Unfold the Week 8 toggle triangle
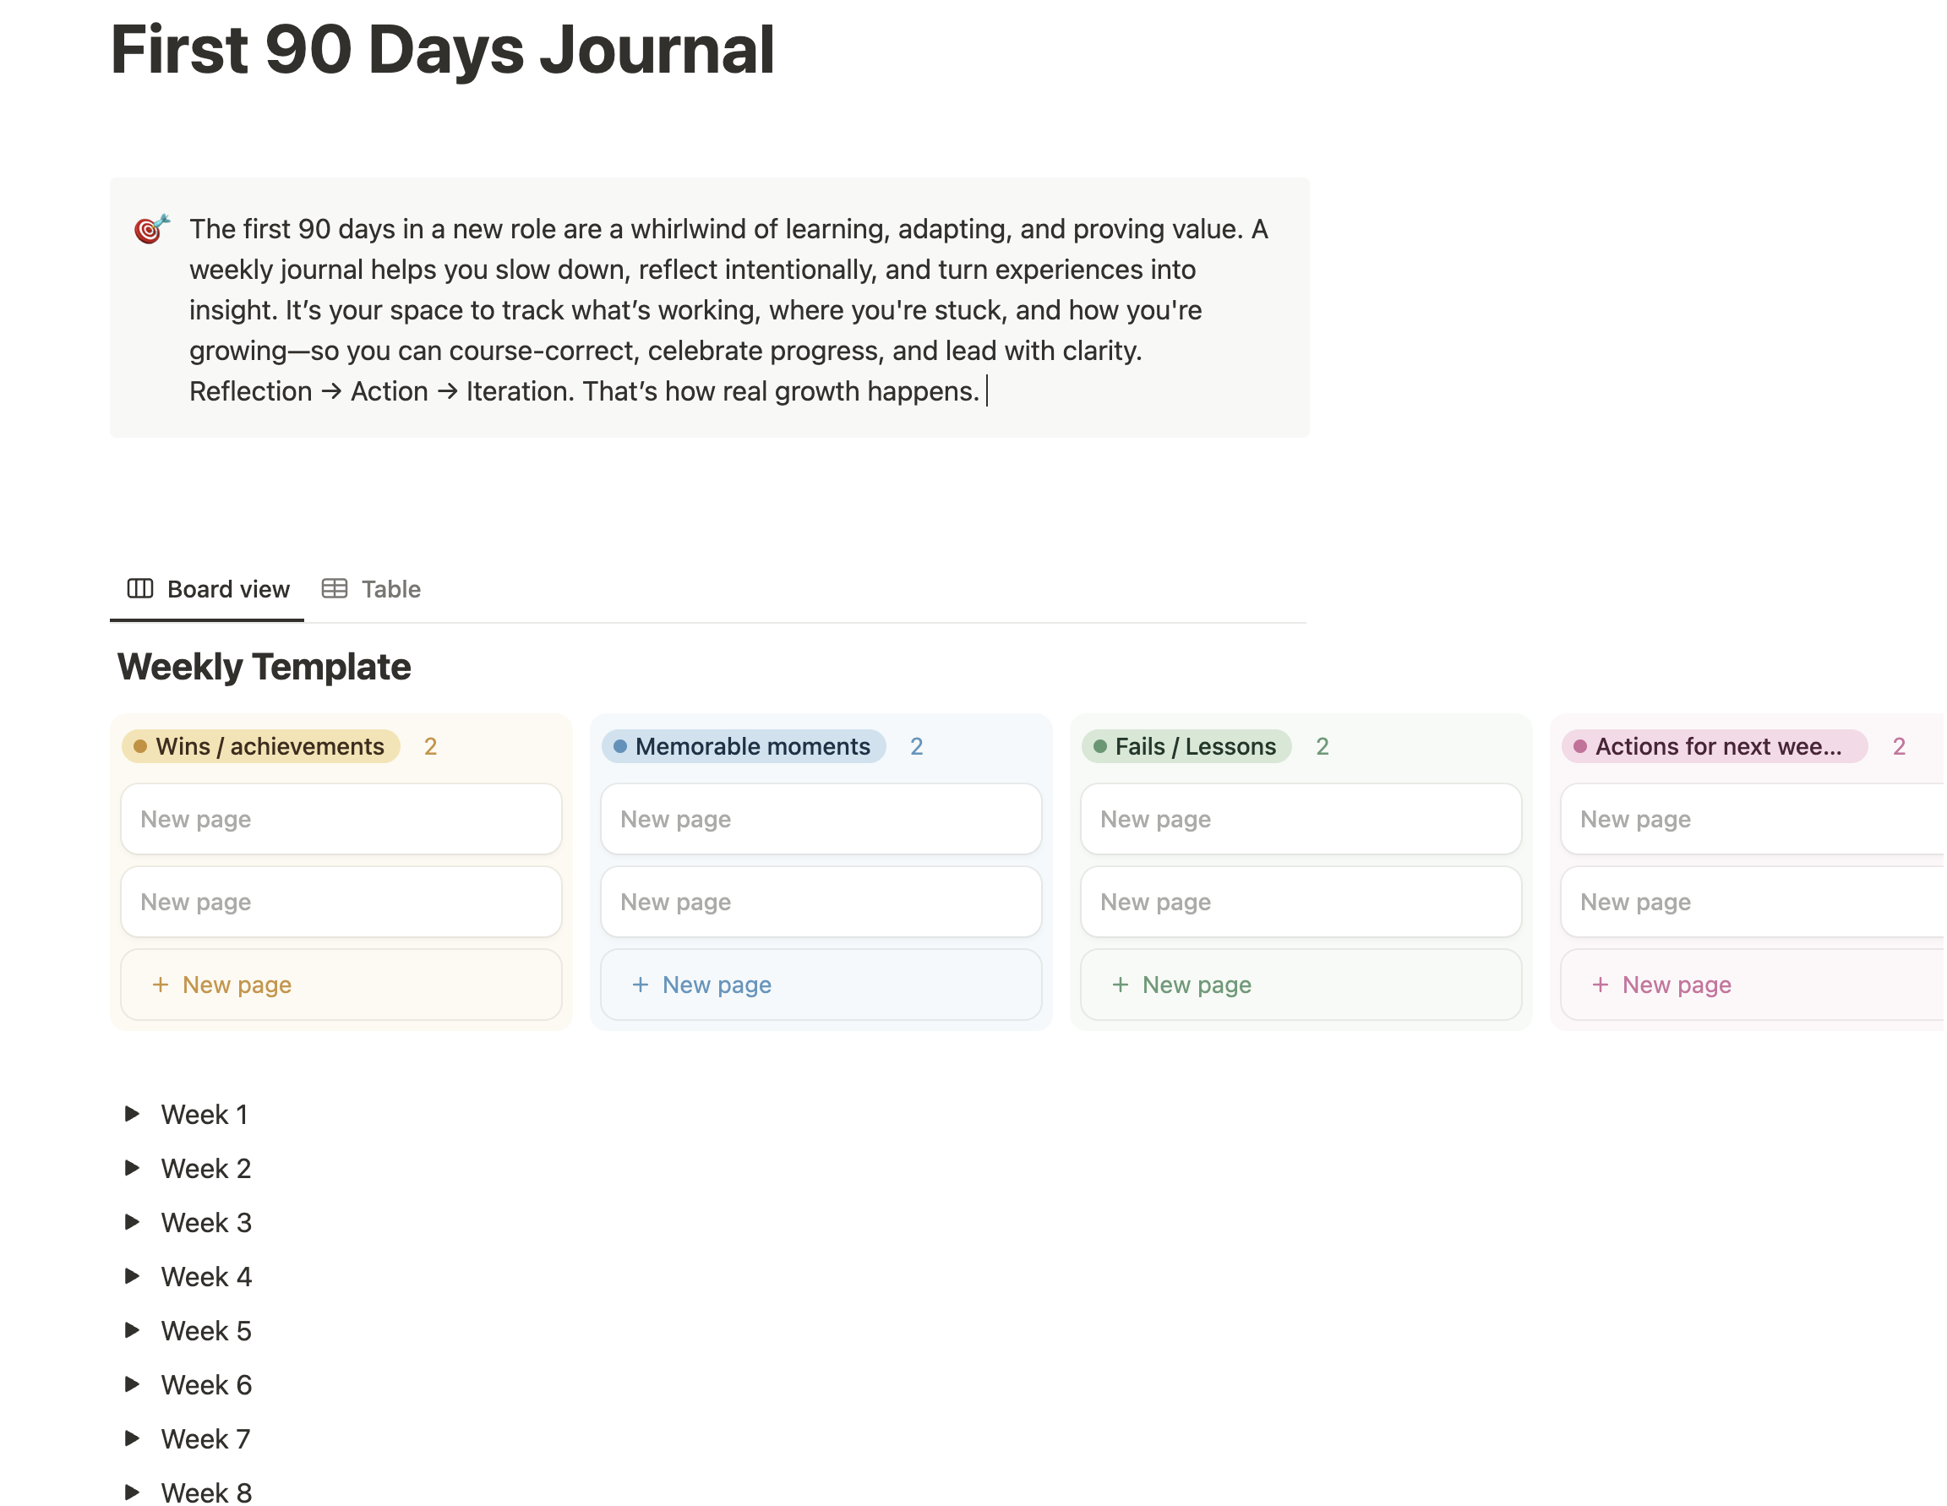The height and width of the screenshot is (1506, 1947). tap(132, 1492)
